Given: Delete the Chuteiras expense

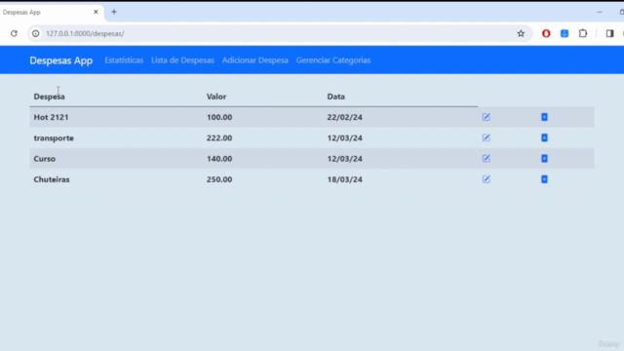Looking at the screenshot, I should [x=544, y=179].
